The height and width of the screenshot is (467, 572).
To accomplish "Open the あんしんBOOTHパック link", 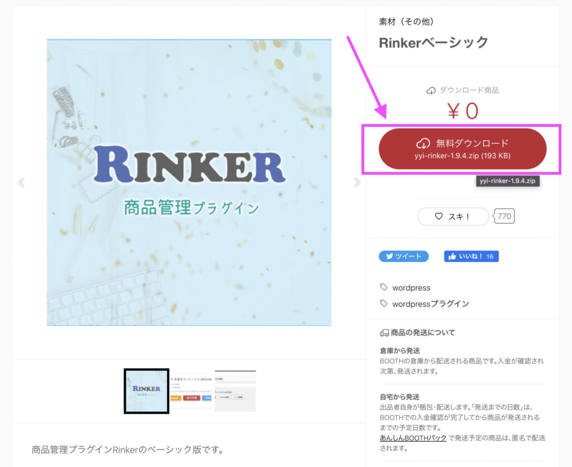I will [413, 438].
